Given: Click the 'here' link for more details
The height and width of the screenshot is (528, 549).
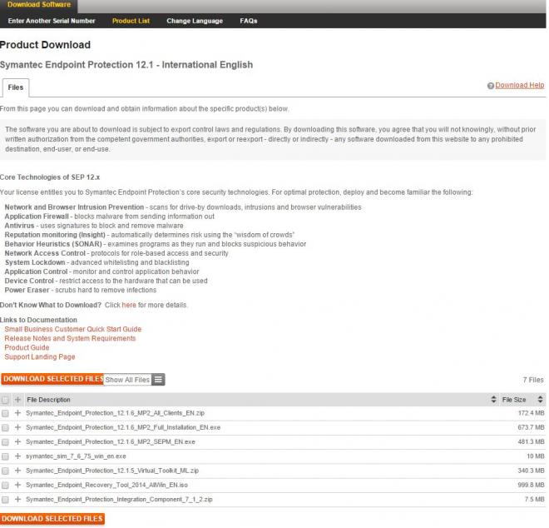Looking at the screenshot, I should (129, 305).
